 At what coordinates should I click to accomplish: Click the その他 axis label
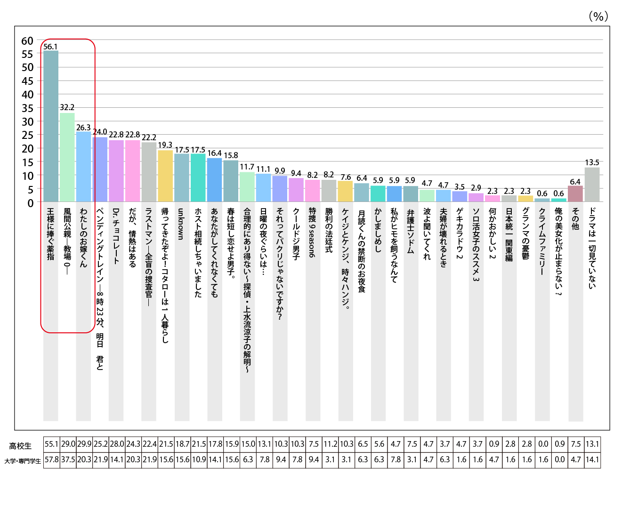(x=575, y=219)
